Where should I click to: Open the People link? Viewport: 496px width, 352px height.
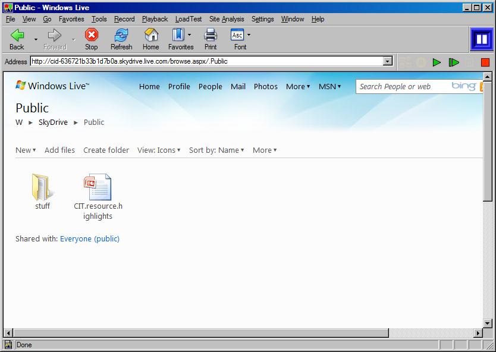(211, 86)
